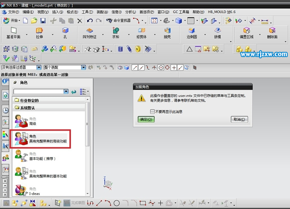Image resolution: width=290 pixels, height=209 pixels.
Task: Click the 确定(O) button
Action: coord(146,119)
